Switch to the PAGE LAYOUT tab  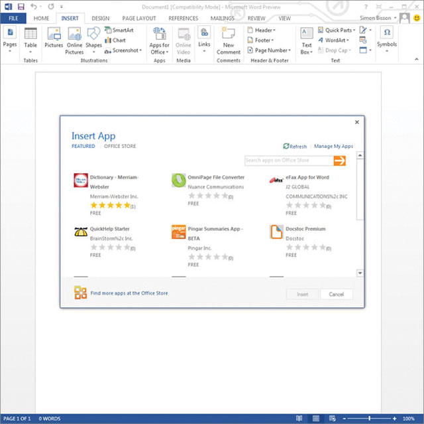139,18
